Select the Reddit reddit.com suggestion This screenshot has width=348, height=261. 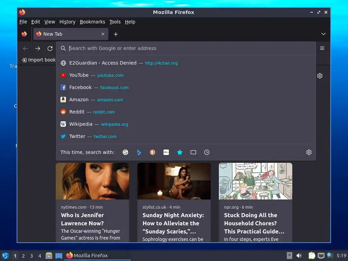pyautogui.click(x=186, y=112)
